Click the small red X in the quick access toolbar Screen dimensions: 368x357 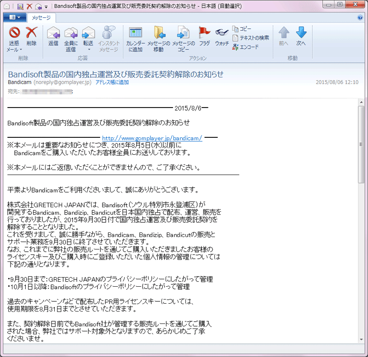(29, 6)
